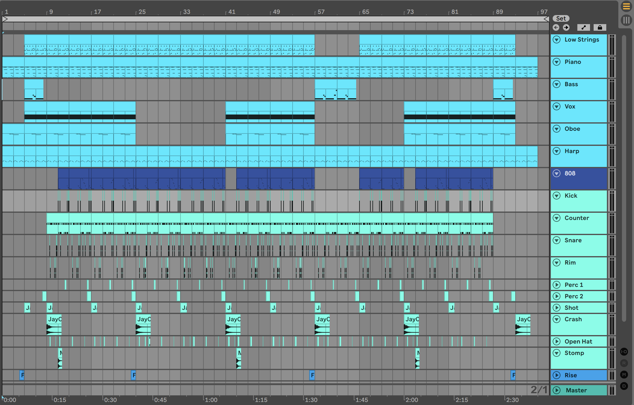634x405 pixels.
Task: Show Track Delay section using D button
Action: [x=624, y=386]
